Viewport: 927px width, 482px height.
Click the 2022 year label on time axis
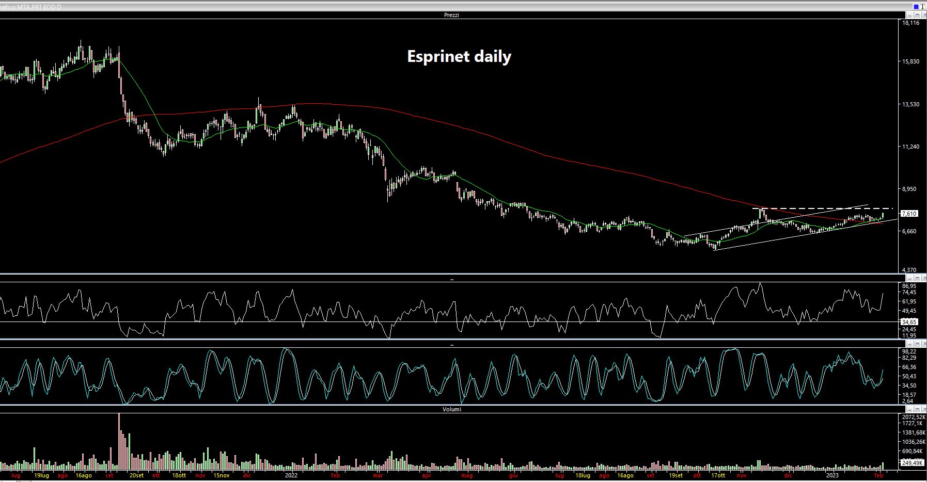coord(291,475)
